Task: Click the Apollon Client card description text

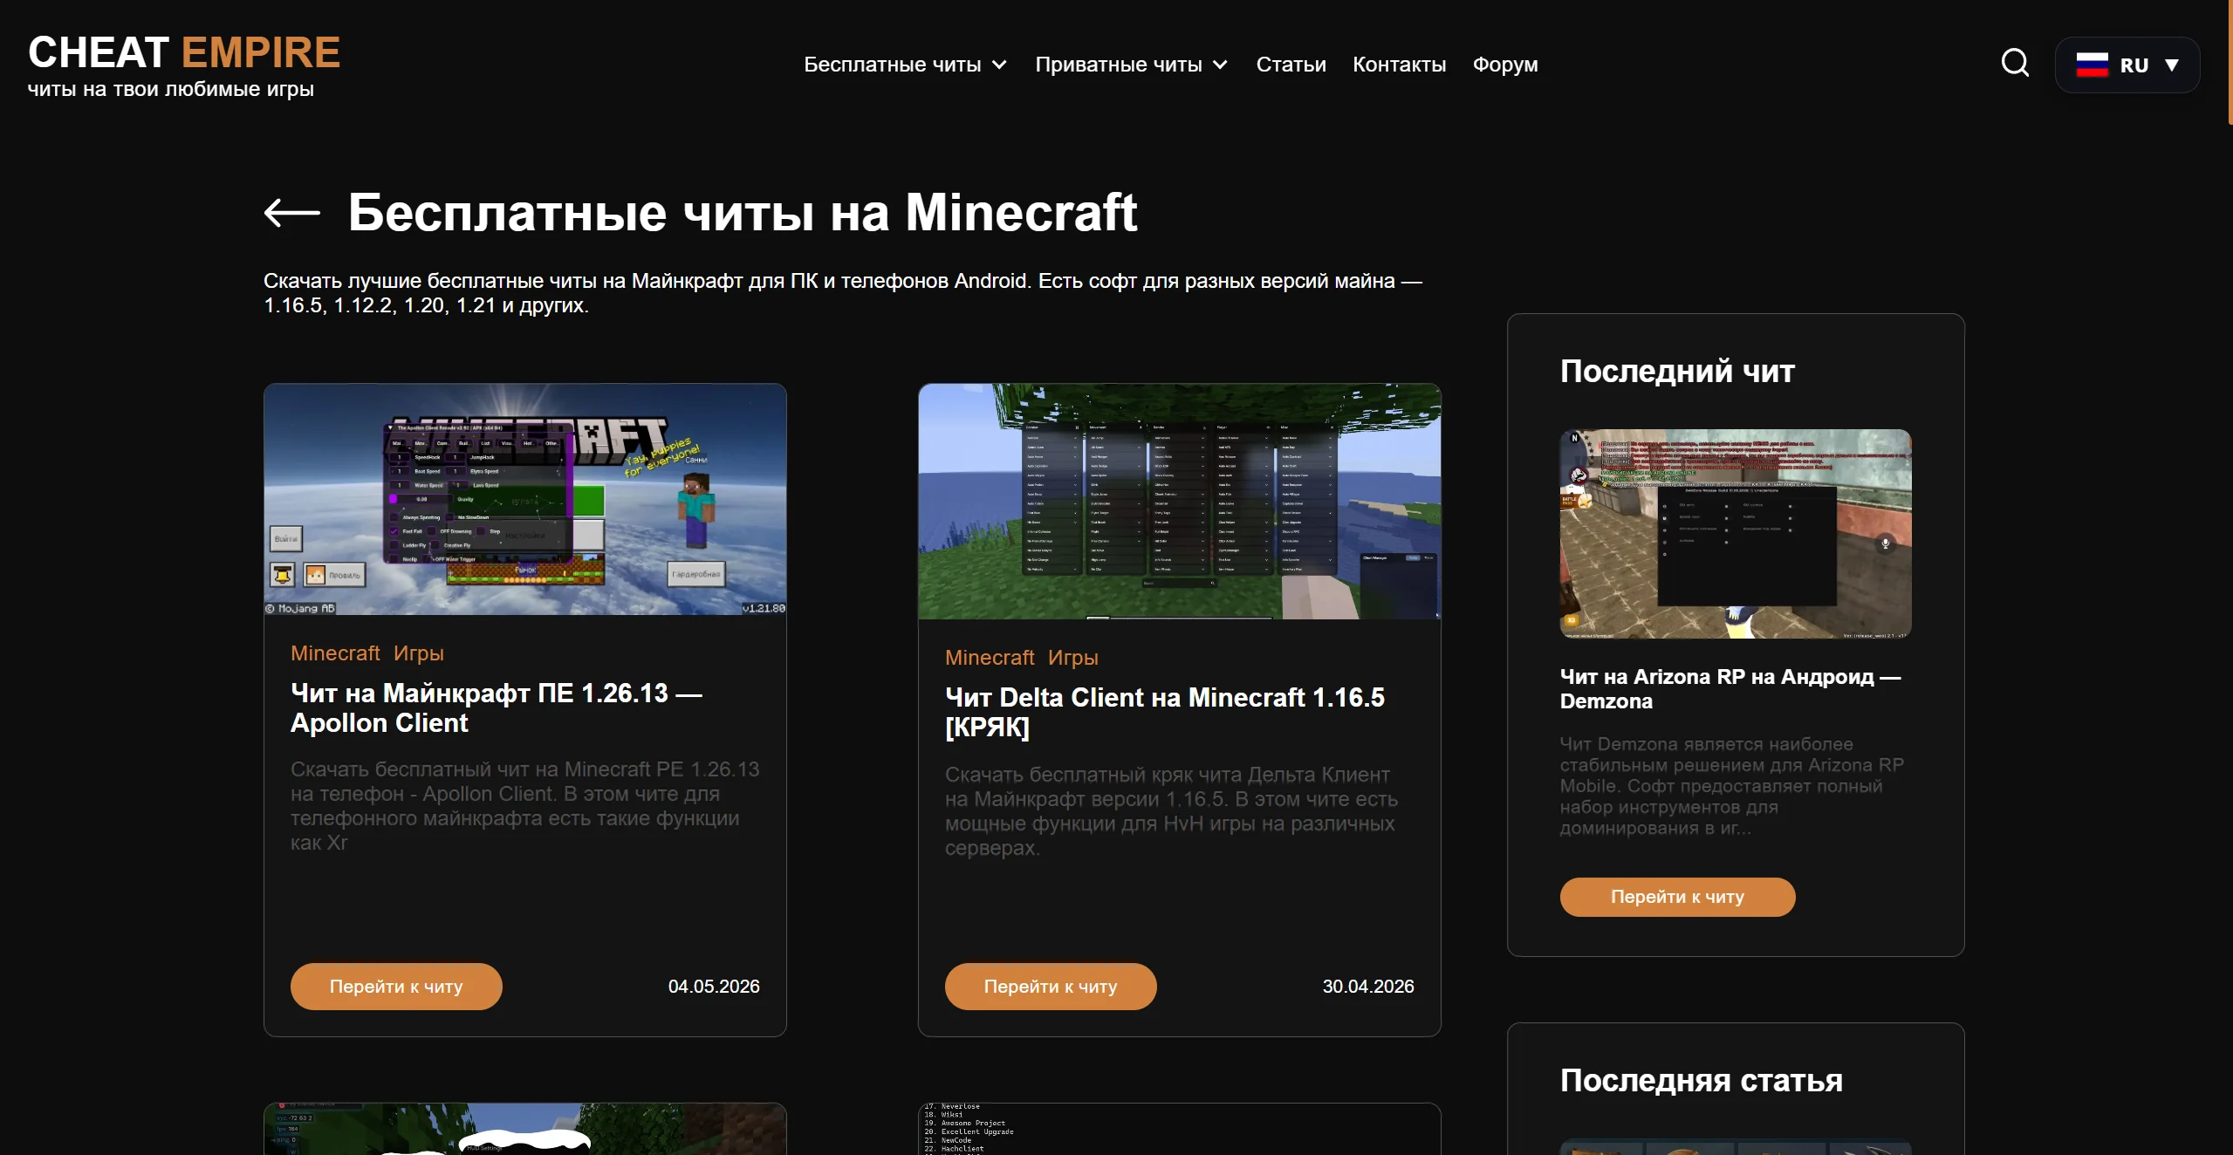Action: click(525, 806)
